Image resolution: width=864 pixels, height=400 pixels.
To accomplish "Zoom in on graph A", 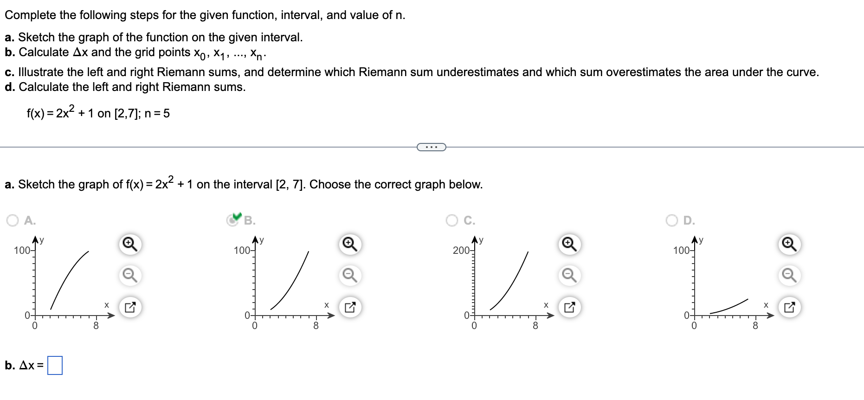I will tap(129, 244).
